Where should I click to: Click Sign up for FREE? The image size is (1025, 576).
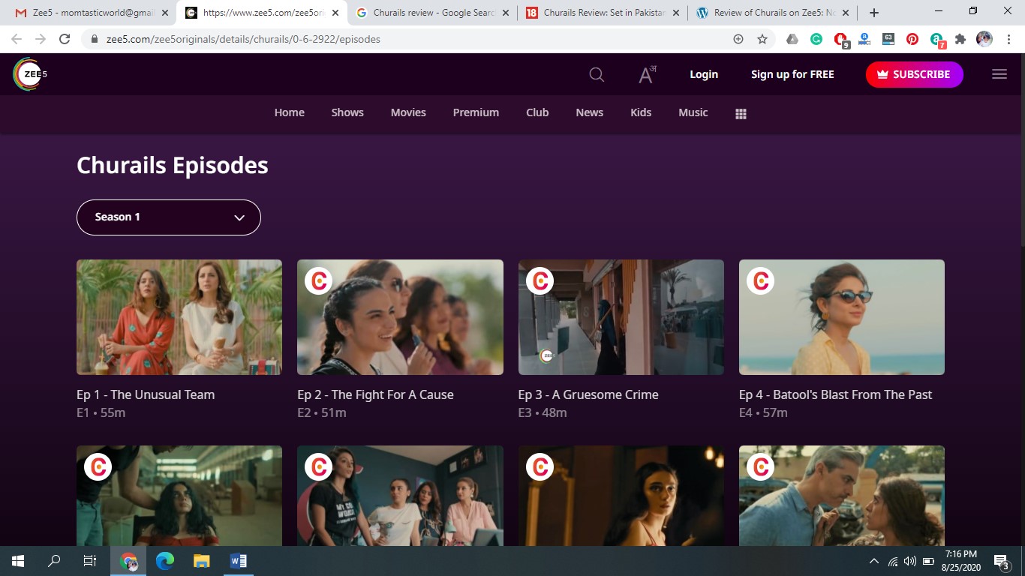pyautogui.click(x=792, y=74)
